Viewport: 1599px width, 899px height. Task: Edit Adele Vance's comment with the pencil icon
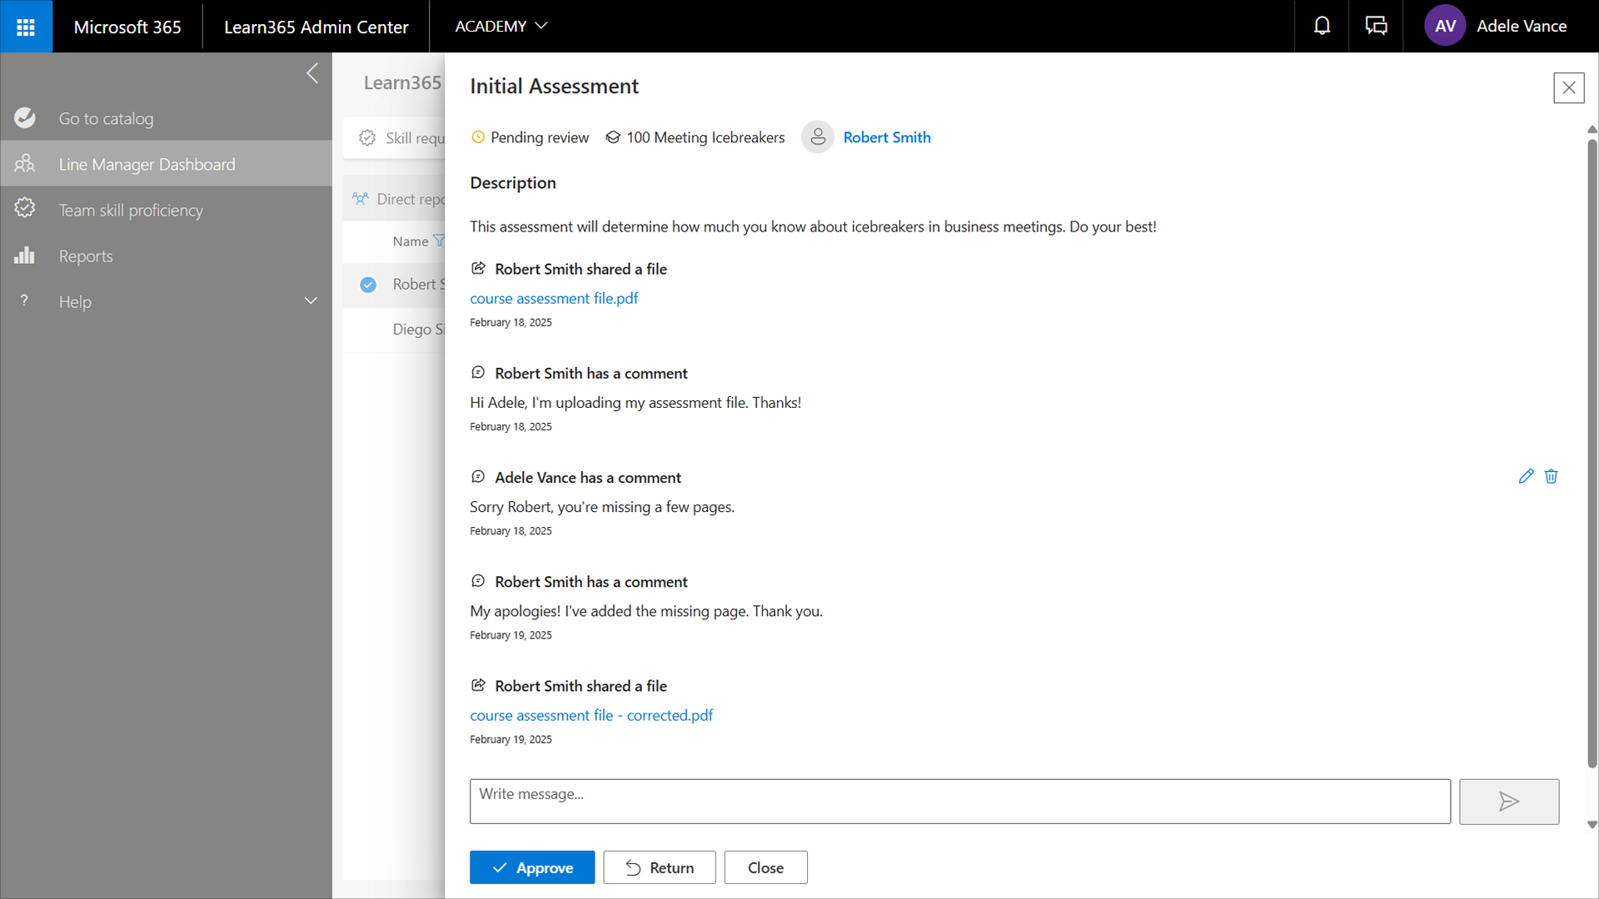point(1526,476)
